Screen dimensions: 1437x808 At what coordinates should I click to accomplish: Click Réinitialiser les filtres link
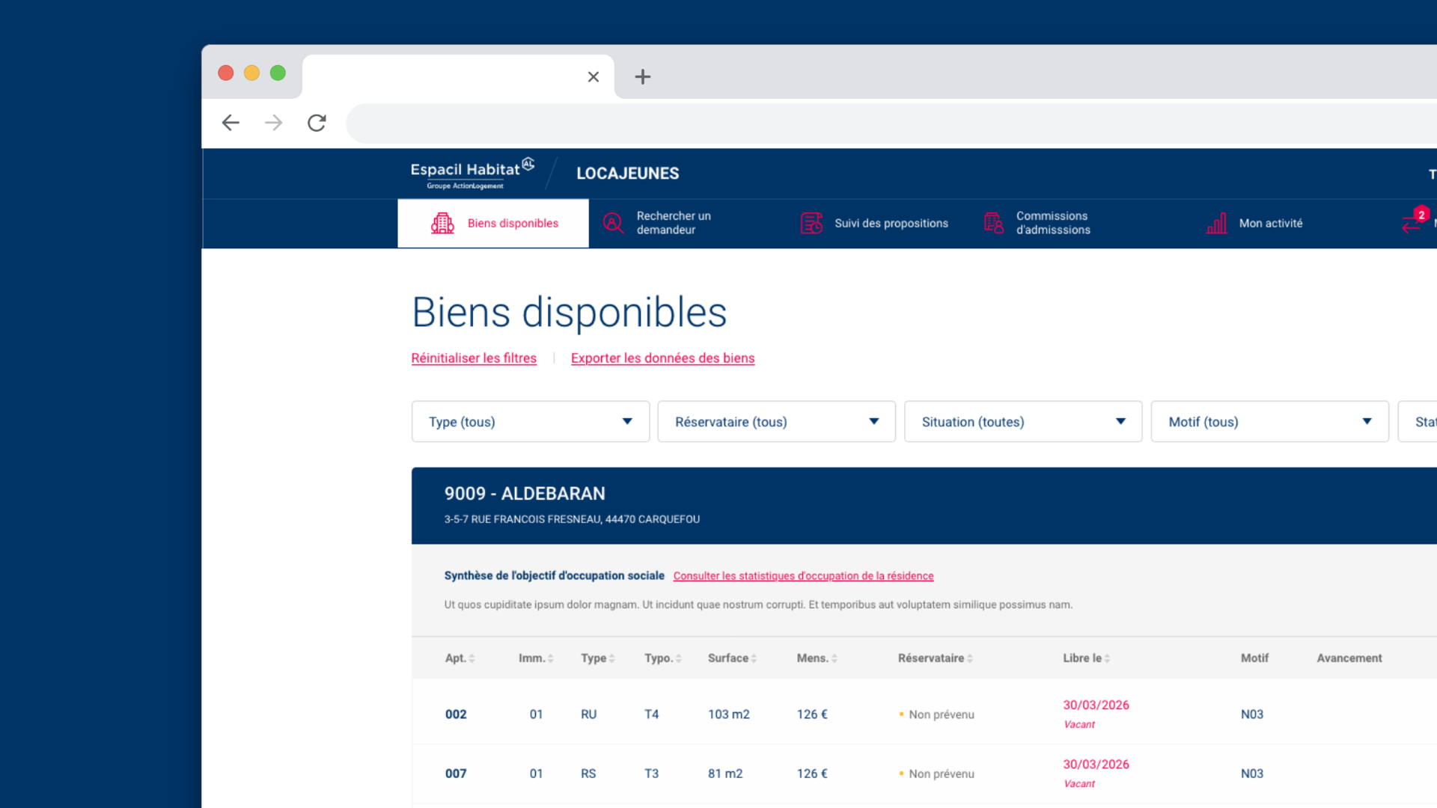474,358
